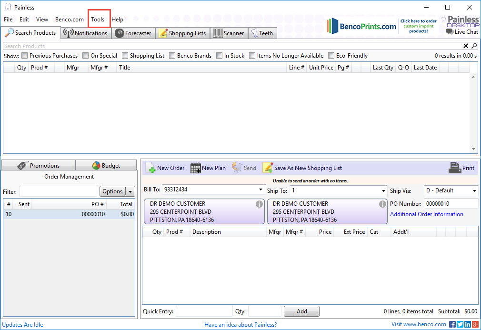Screen dimensions: 481x330
Task: Open New Plan calendar icon
Action: tap(195, 168)
